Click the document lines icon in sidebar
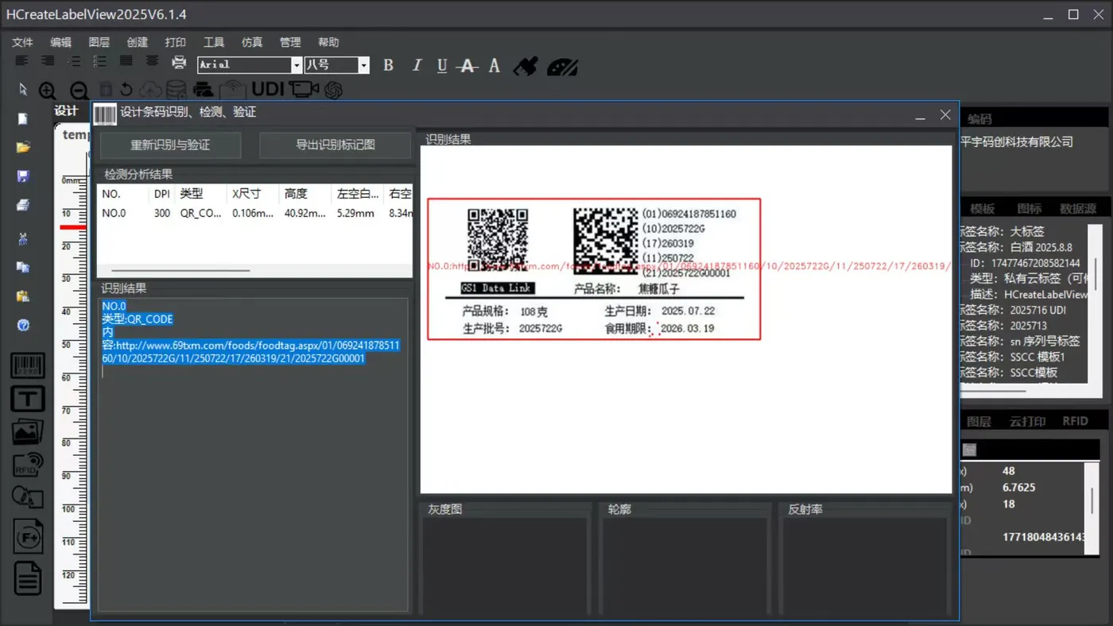Screen dimensions: 1113x626 28,578
